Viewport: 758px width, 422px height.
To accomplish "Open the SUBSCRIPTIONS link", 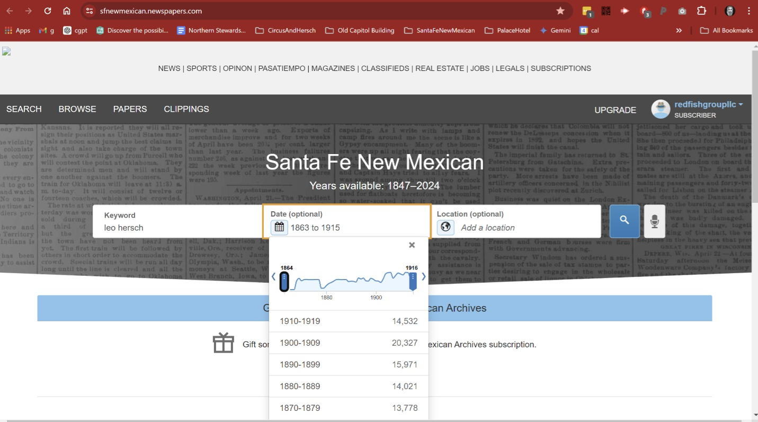I will (561, 68).
